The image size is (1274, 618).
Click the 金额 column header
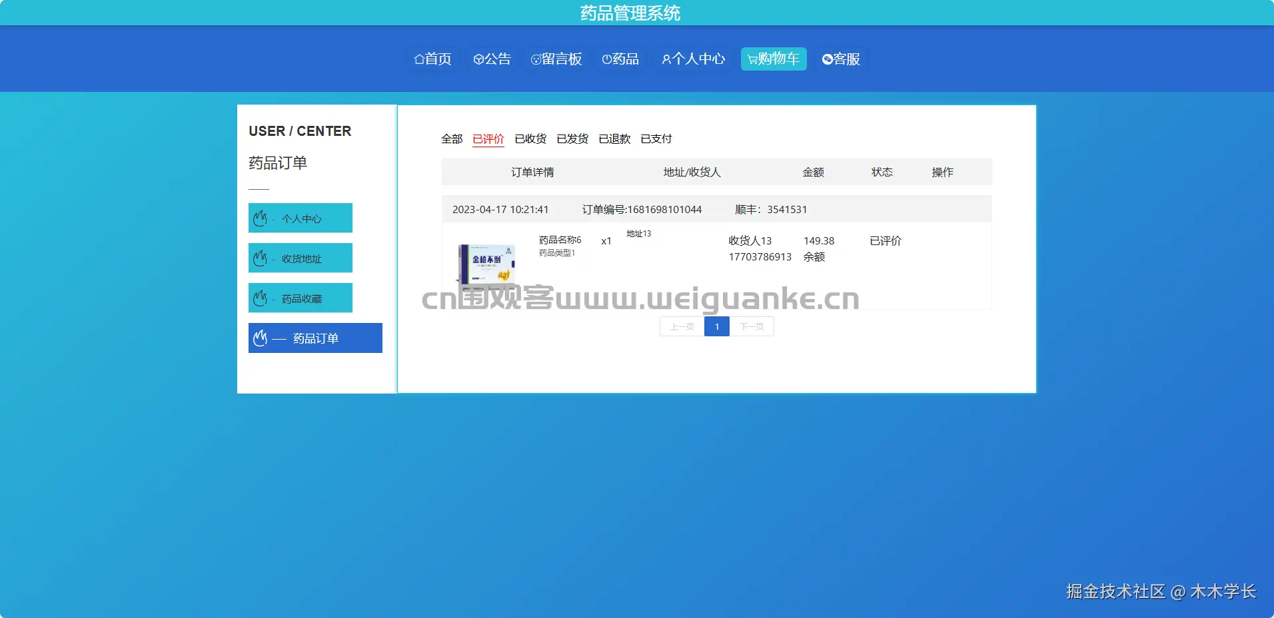click(x=814, y=172)
